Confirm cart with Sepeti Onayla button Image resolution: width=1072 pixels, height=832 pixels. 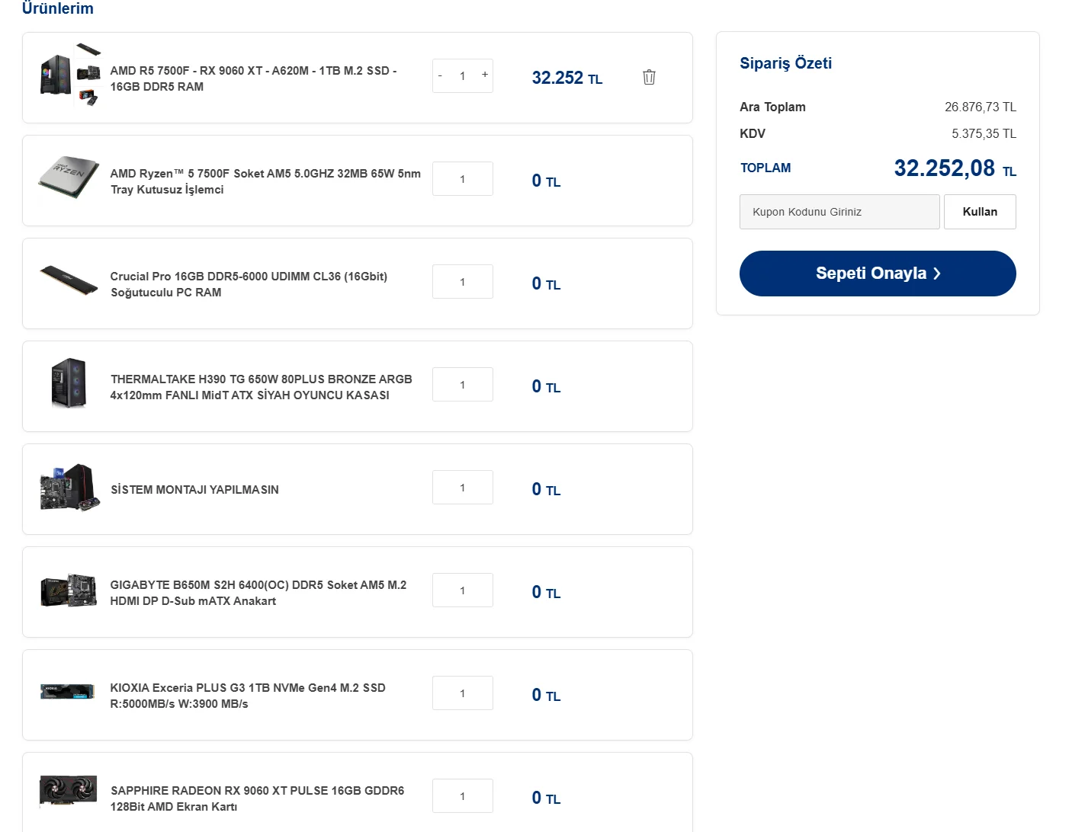878,274
